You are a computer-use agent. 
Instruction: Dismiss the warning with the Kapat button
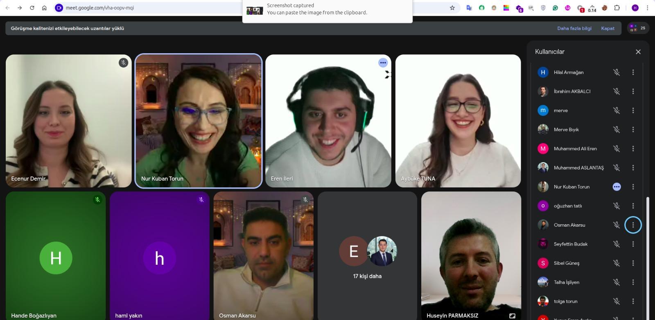[608, 28]
